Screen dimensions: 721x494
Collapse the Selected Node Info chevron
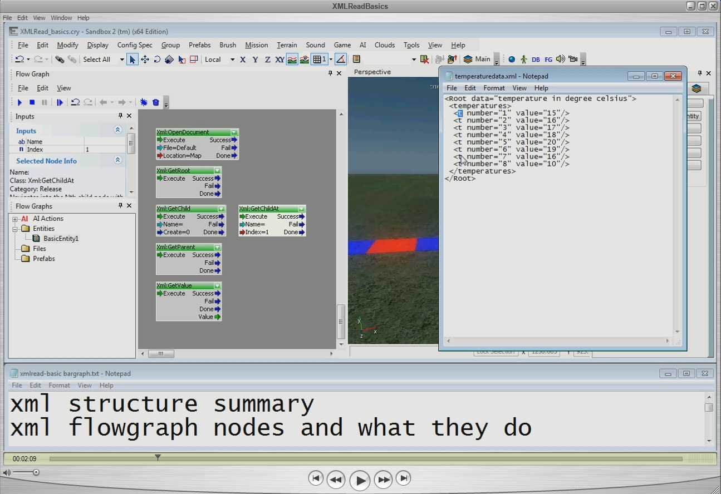pos(117,160)
